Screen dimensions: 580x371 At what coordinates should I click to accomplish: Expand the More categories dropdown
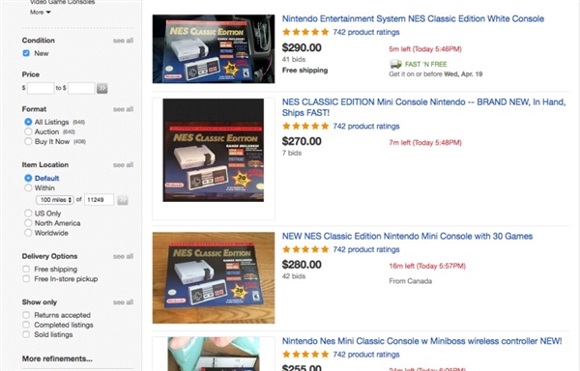(x=41, y=13)
